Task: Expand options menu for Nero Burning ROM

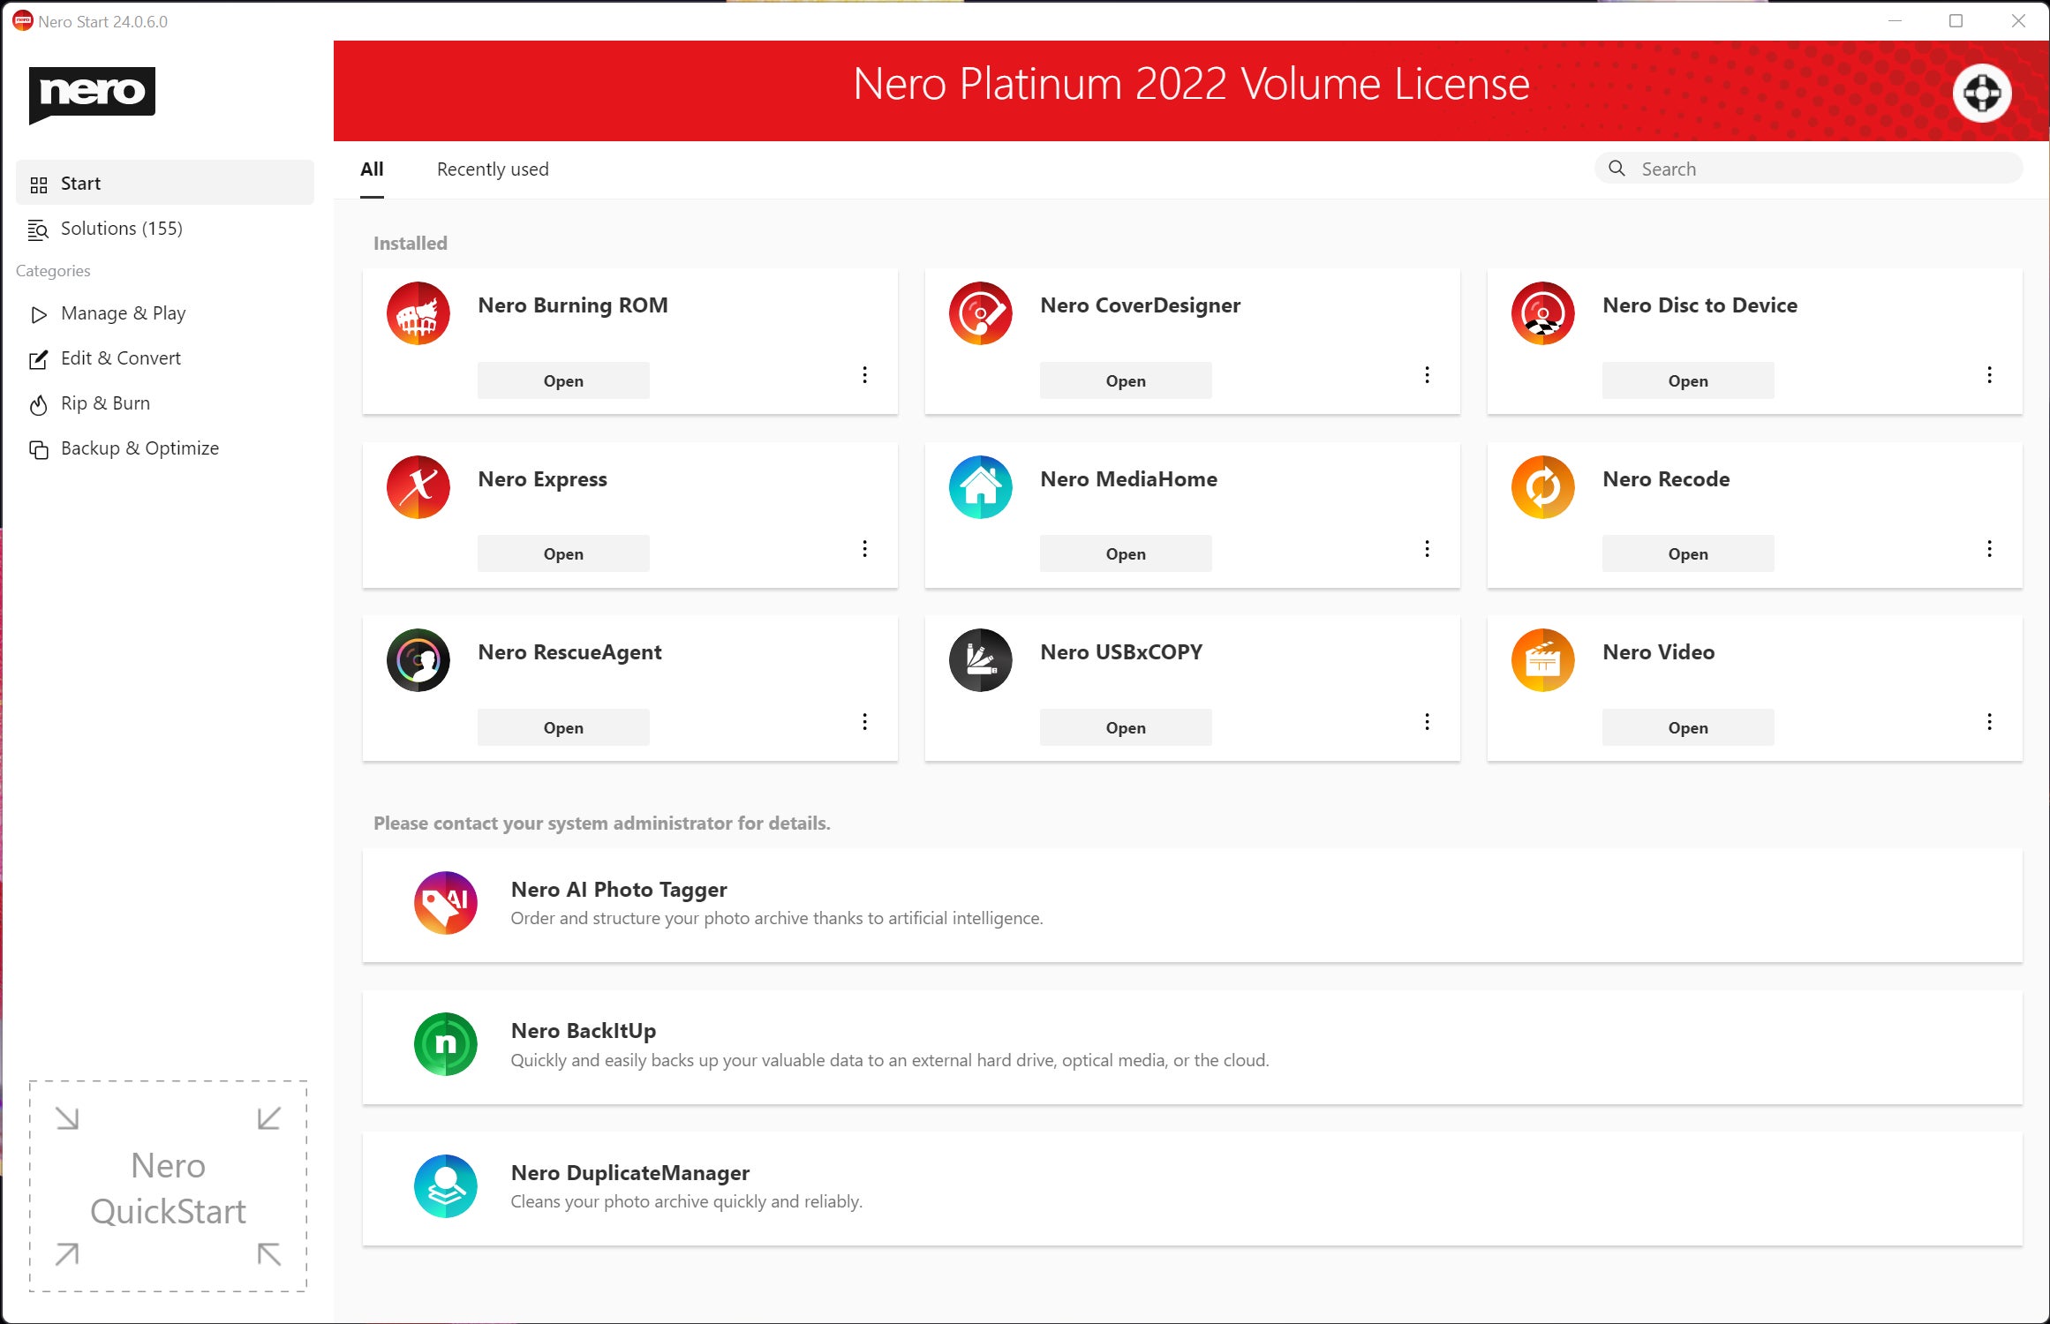Action: coord(865,375)
